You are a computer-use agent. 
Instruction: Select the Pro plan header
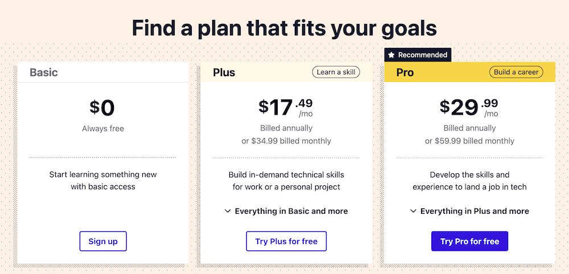(x=469, y=72)
